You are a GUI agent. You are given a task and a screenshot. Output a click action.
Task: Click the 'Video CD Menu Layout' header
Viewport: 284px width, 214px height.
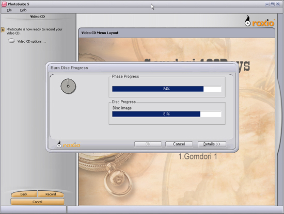100,32
